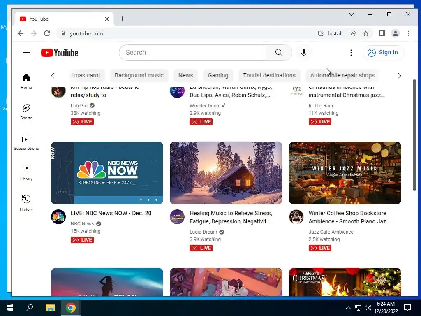Play the snowy cabin video thumbnail
The width and height of the screenshot is (421, 316).
point(226,173)
